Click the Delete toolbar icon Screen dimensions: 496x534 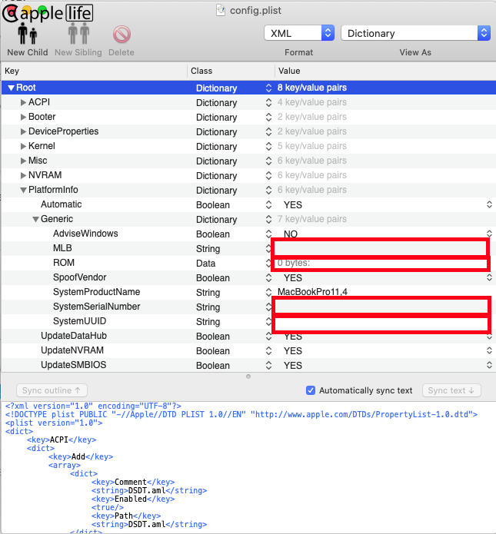coord(122,35)
